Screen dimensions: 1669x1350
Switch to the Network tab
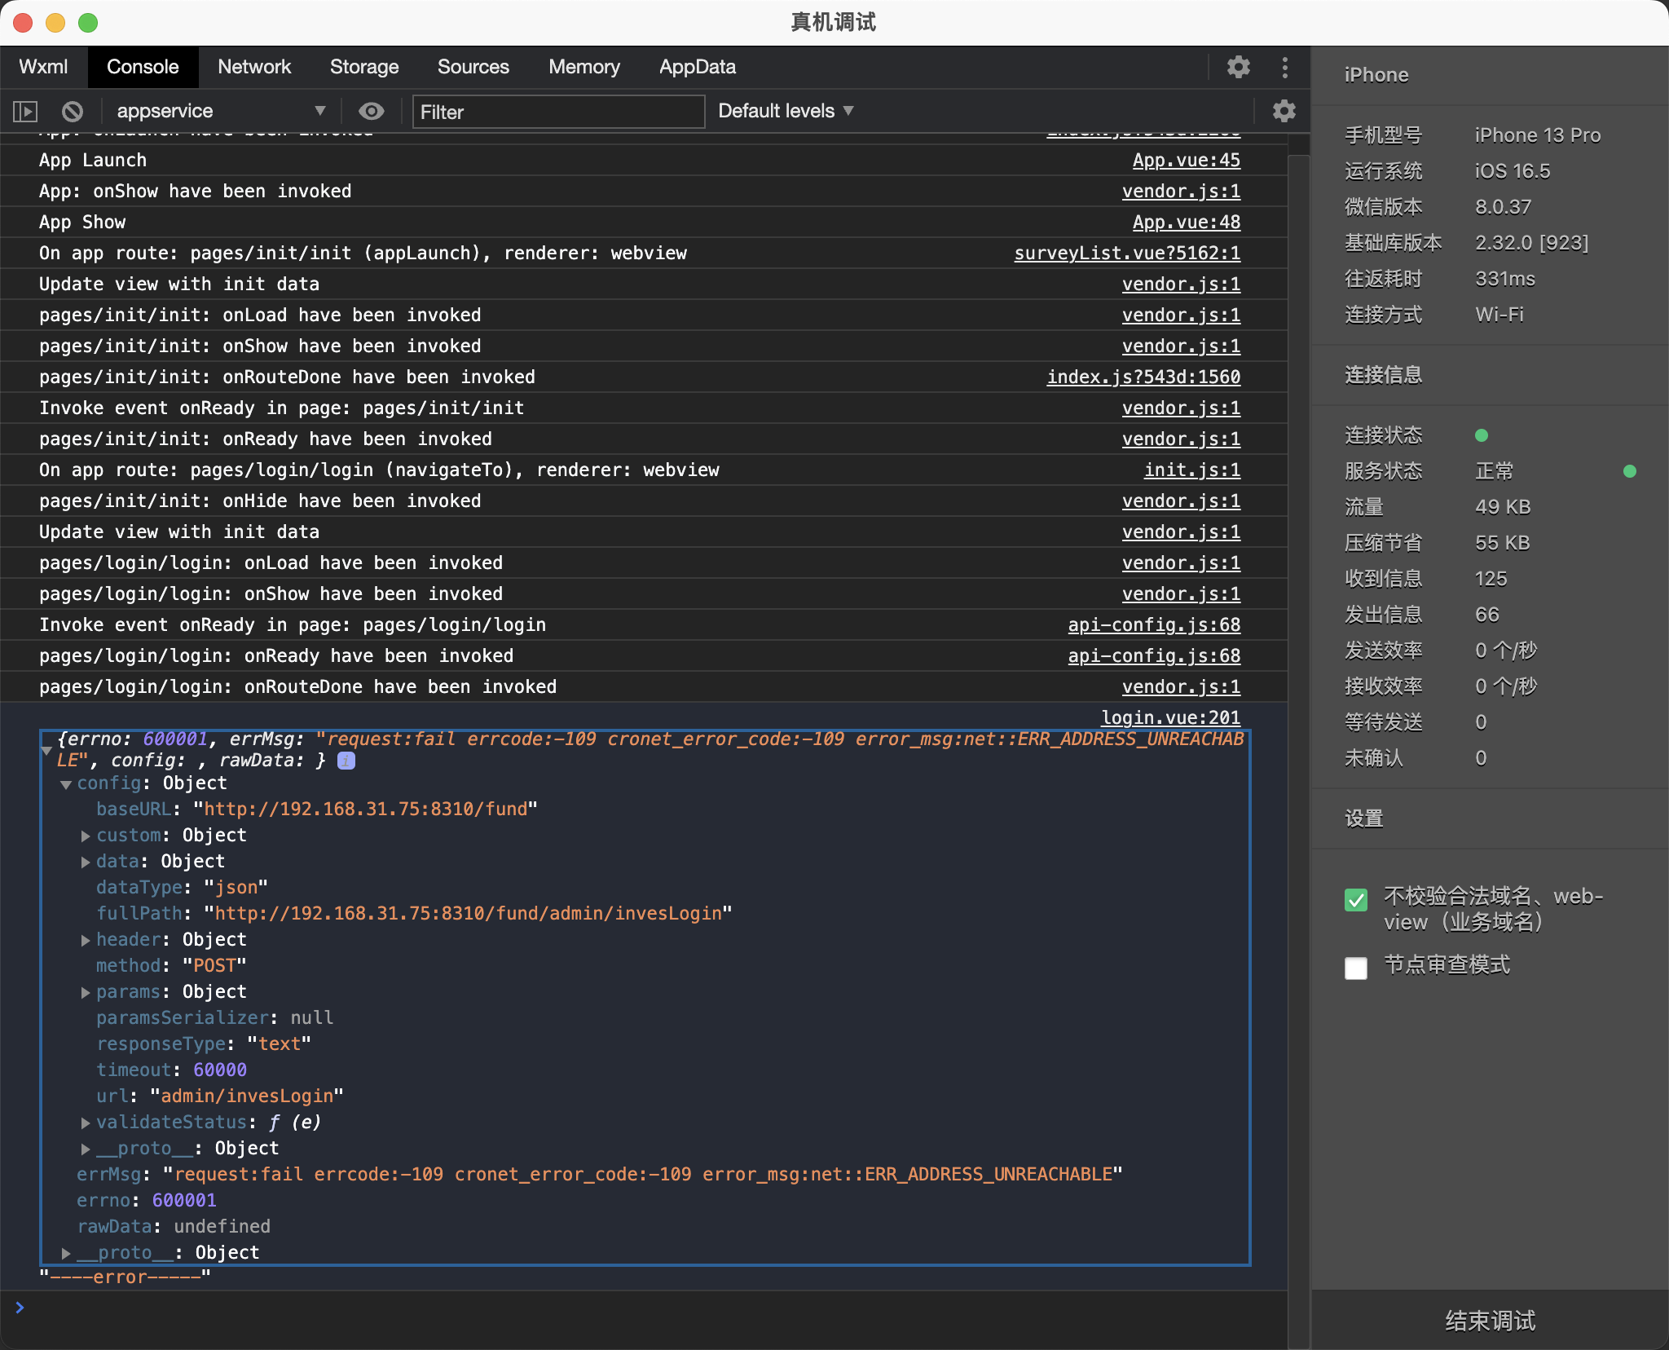255,64
